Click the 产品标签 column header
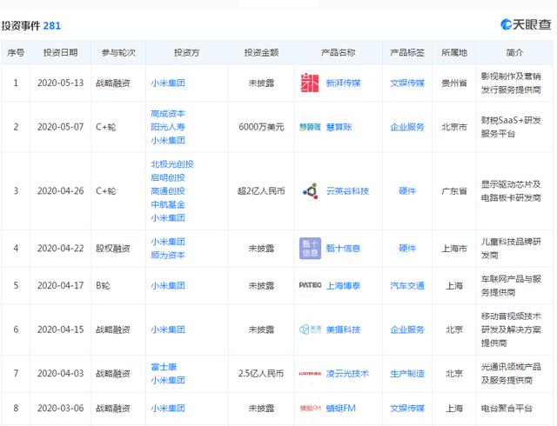The image size is (557, 426). click(x=407, y=52)
